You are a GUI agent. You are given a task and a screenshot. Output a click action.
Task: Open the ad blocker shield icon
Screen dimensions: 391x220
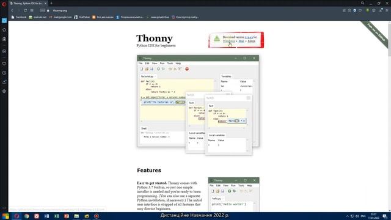[x=354, y=10]
